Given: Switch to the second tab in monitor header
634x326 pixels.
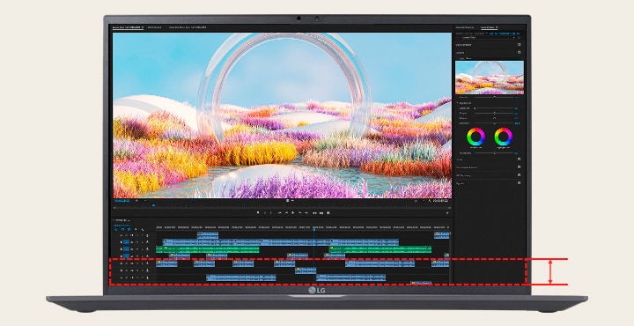Looking at the screenshot, I should (x=154, y=27).
